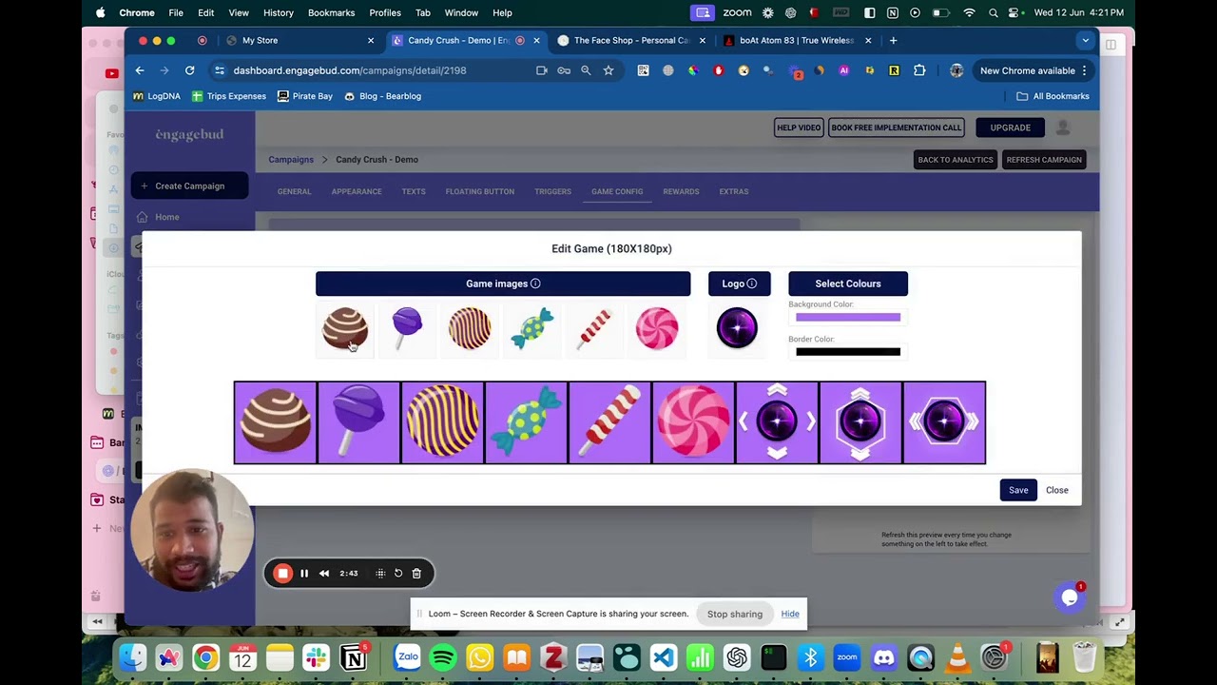Pause the Loom recording
Viewport: 1217px width, 685px height.
304,574
